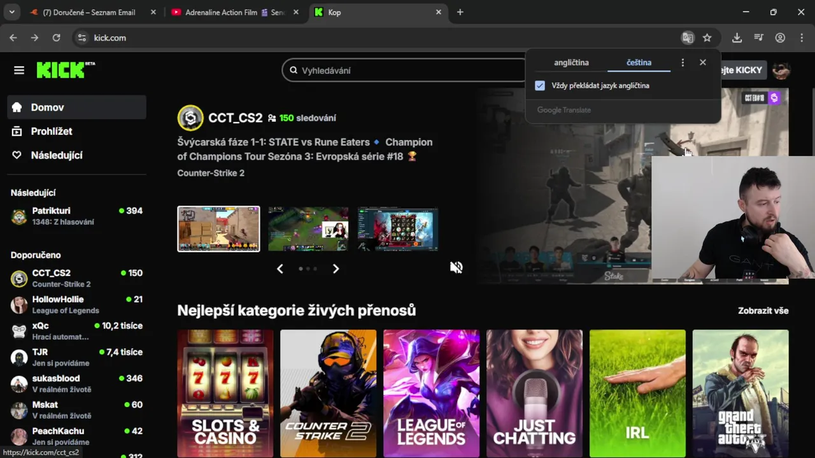815x458 pixels.
Task: Select čeština tab in Translate popup
Action: [x=639, y=62]
